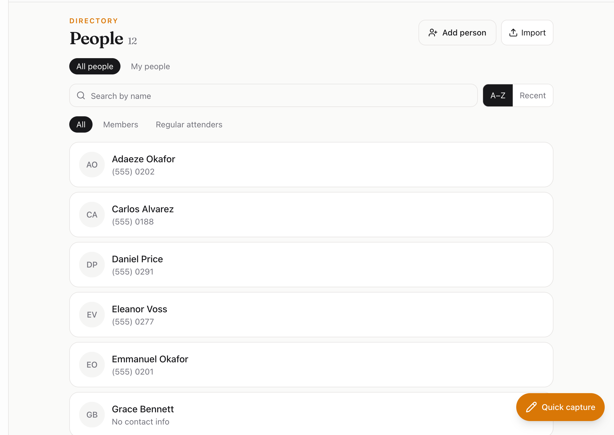Click the GB avatar
Viewport: 614px width, 435px height.
click(92, 415)
